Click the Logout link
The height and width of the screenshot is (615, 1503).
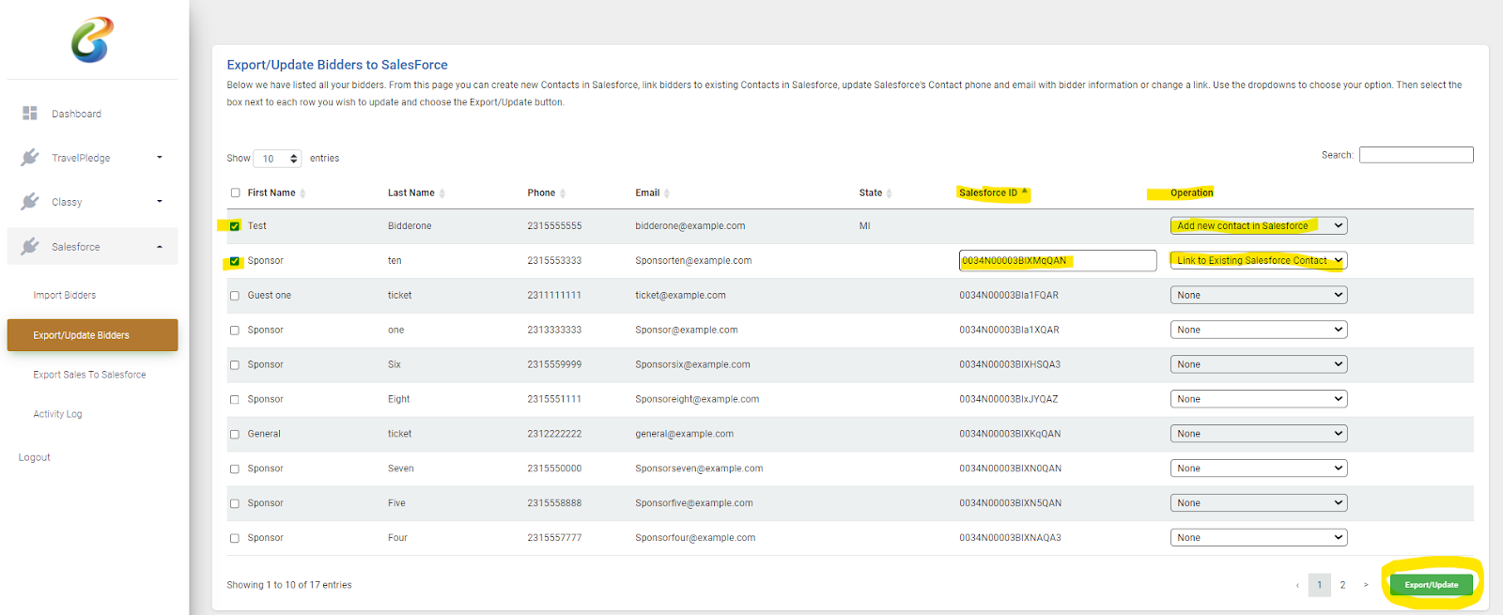(35, 457)
